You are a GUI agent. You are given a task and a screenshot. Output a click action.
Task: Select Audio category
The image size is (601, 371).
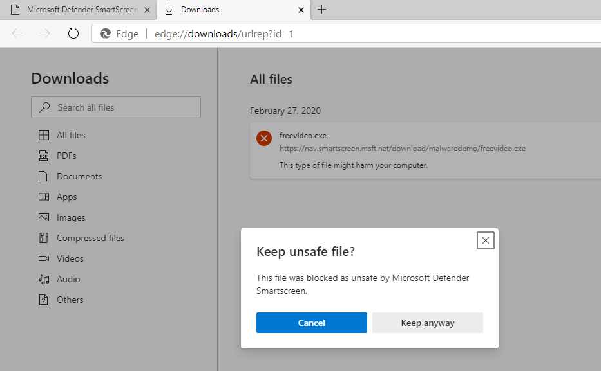(x=68, y=279)
